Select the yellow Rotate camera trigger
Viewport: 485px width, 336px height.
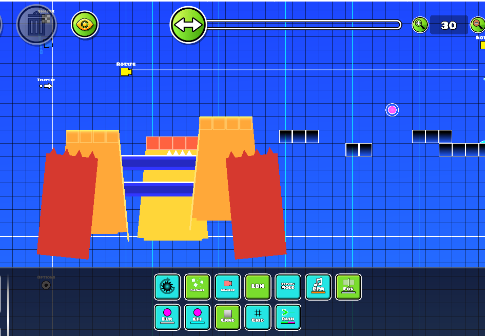(x=126, y=72)
